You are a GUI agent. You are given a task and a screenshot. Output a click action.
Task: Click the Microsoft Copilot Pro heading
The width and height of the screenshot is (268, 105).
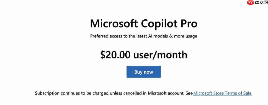point(144,24)
